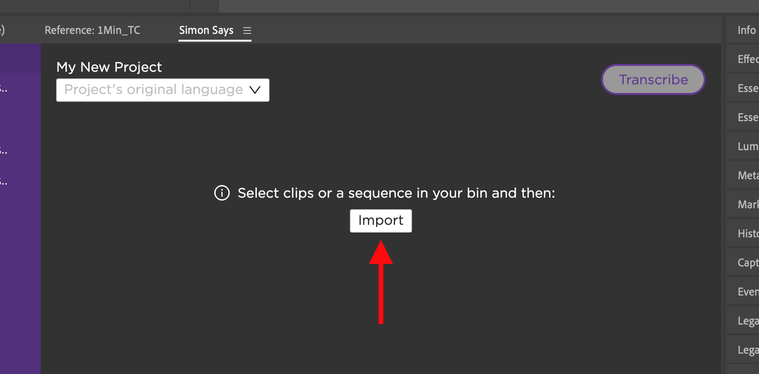Screen dimensions: 759x374
Task: Click the language dropdown chevron arrow
Action: pyautogui.click(x=255, y=90)
